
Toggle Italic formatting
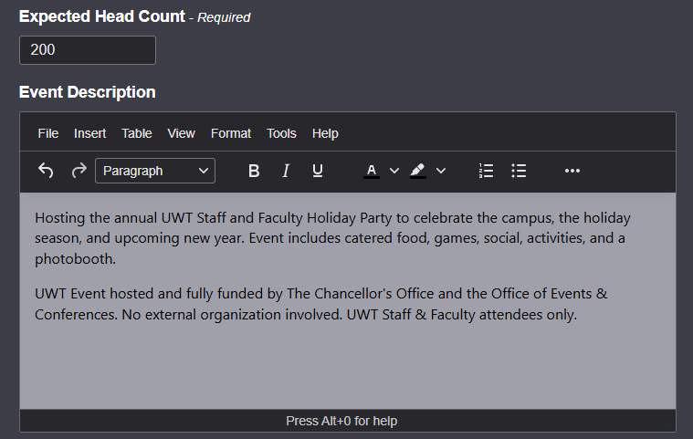[286, 171]
